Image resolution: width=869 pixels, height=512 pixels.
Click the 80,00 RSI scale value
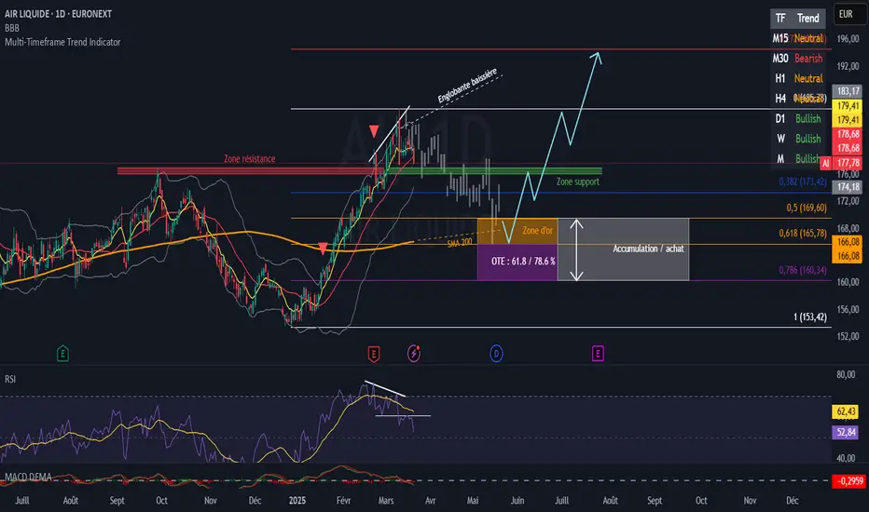click(x=846, y=375)
